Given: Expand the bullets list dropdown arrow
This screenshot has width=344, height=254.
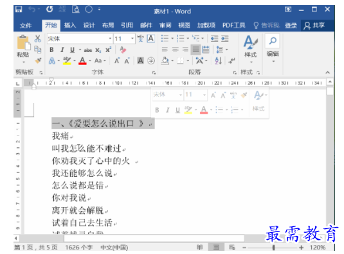Looking at the screenshot, I should [x=172, y=39].
